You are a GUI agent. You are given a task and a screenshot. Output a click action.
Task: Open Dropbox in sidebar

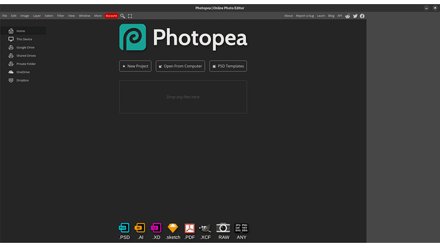(23, 80)
